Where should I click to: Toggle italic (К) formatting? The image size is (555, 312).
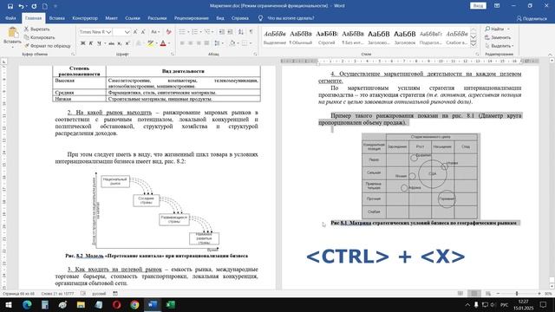tap(90, 43)
